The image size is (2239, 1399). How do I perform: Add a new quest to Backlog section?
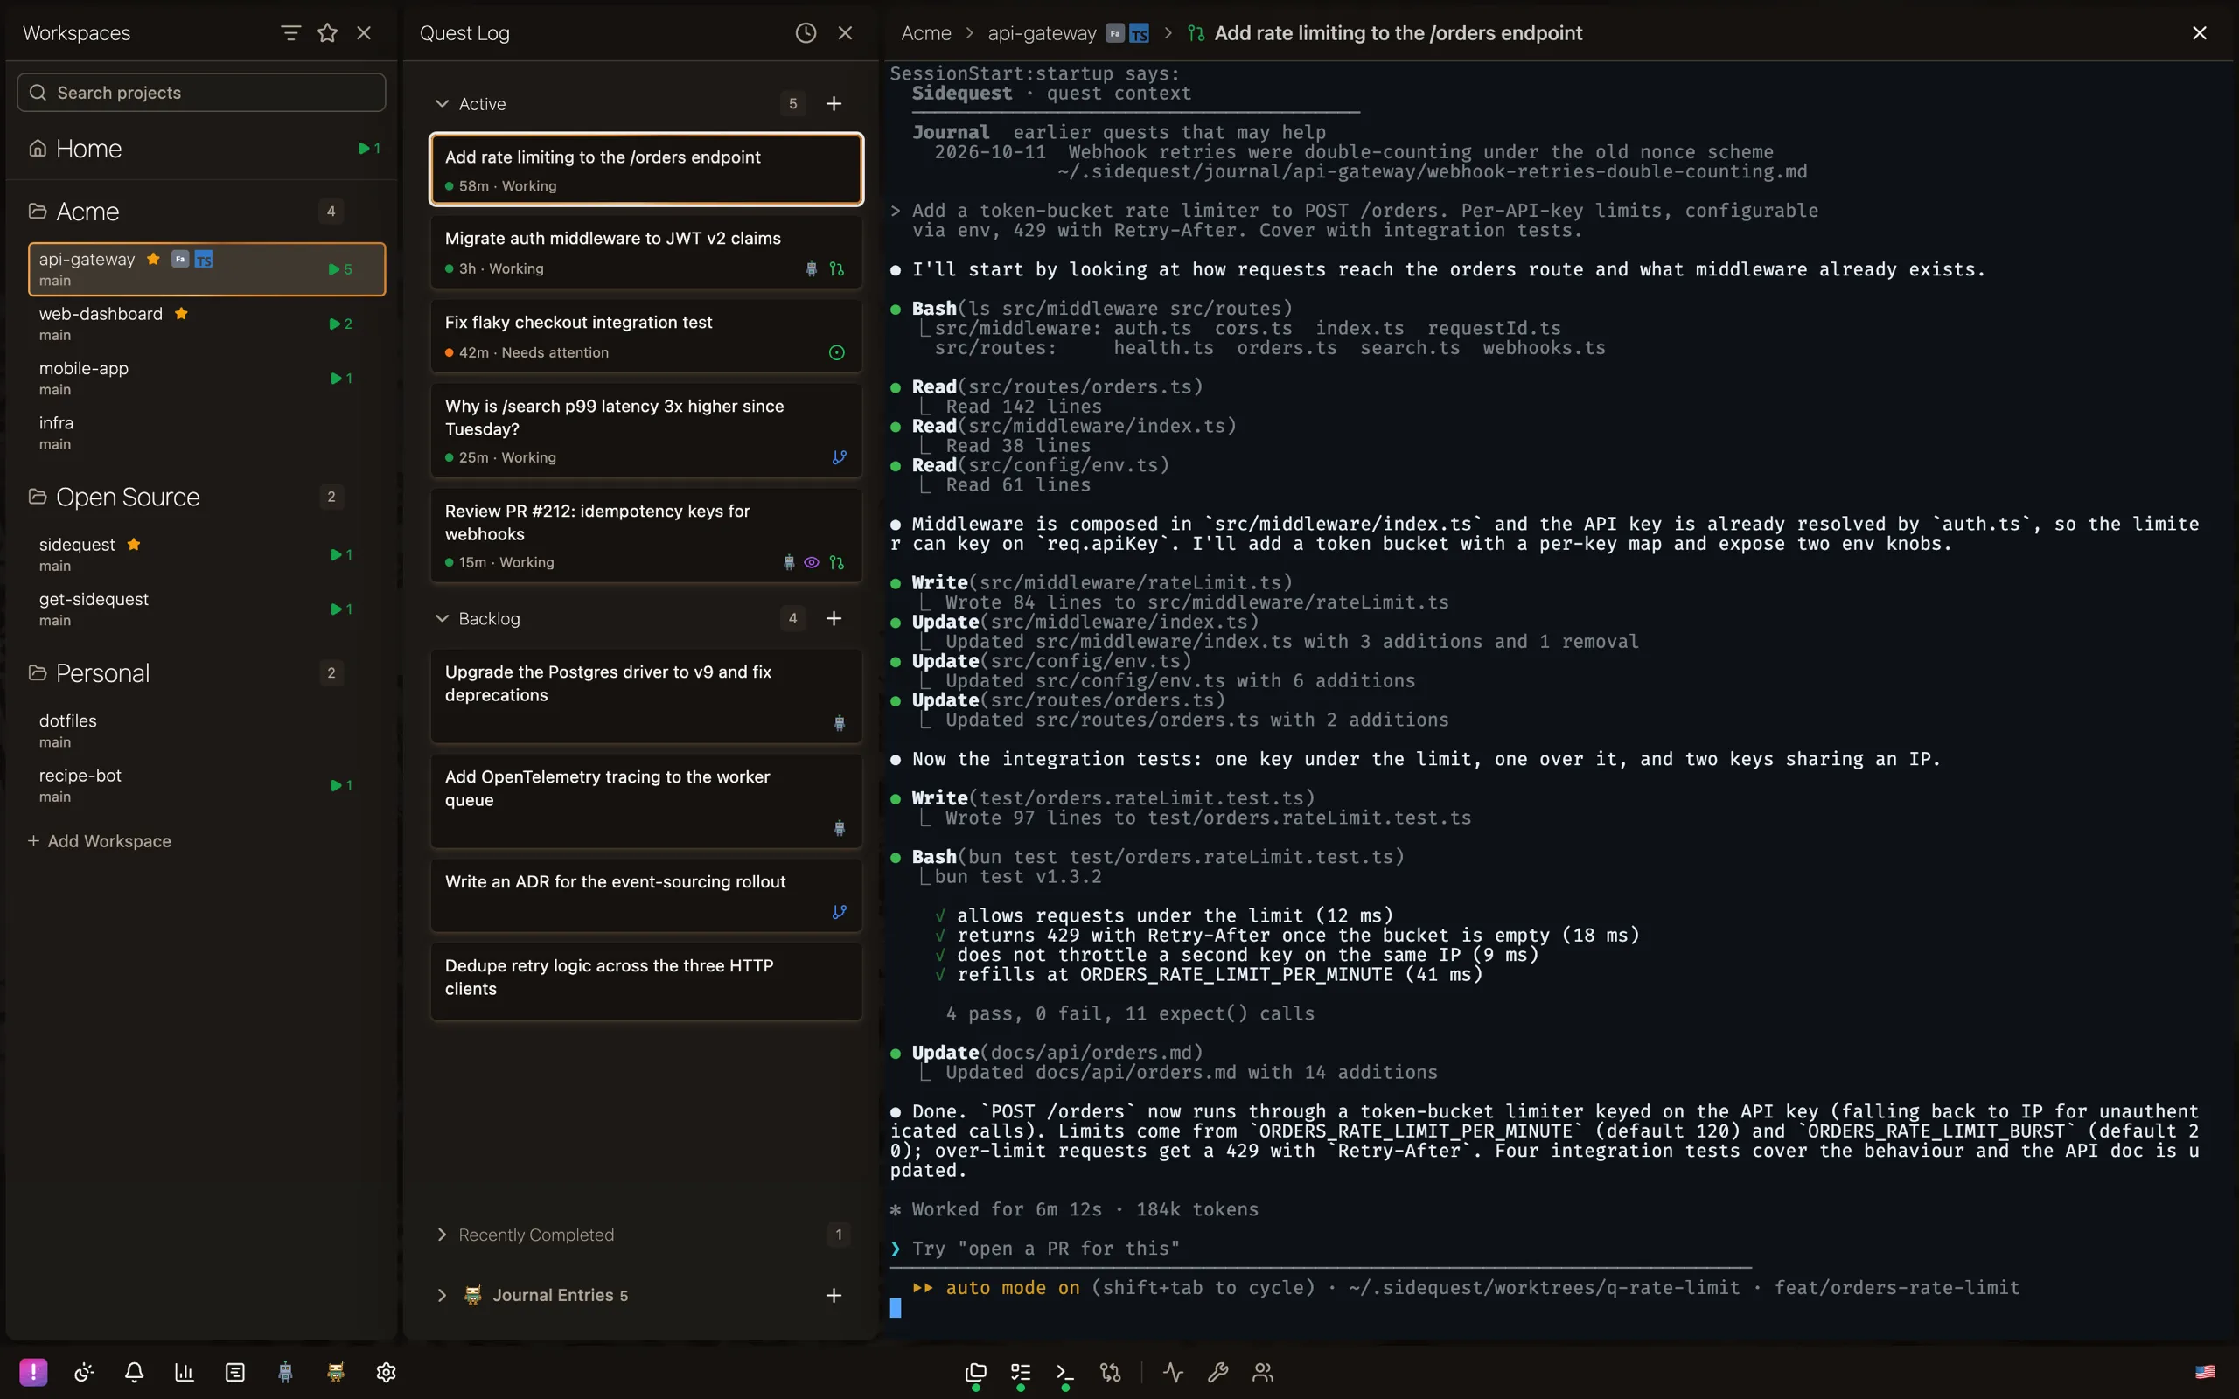pyautogui.click(x=834, y=618)
